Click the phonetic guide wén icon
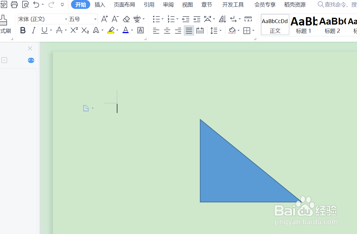The height and width of the screenshot is (234, 357). [137, 19]
